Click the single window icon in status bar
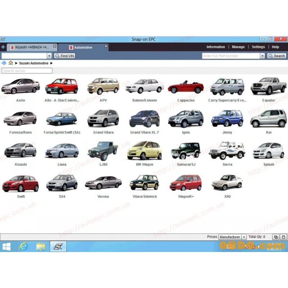Image resolution: width=288 pixels, height=288 pixels. [x=283, y=237]
